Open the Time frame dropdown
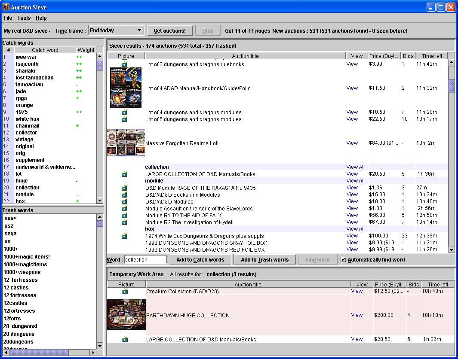This screenshot has height=359, width=458. (116, 30)
